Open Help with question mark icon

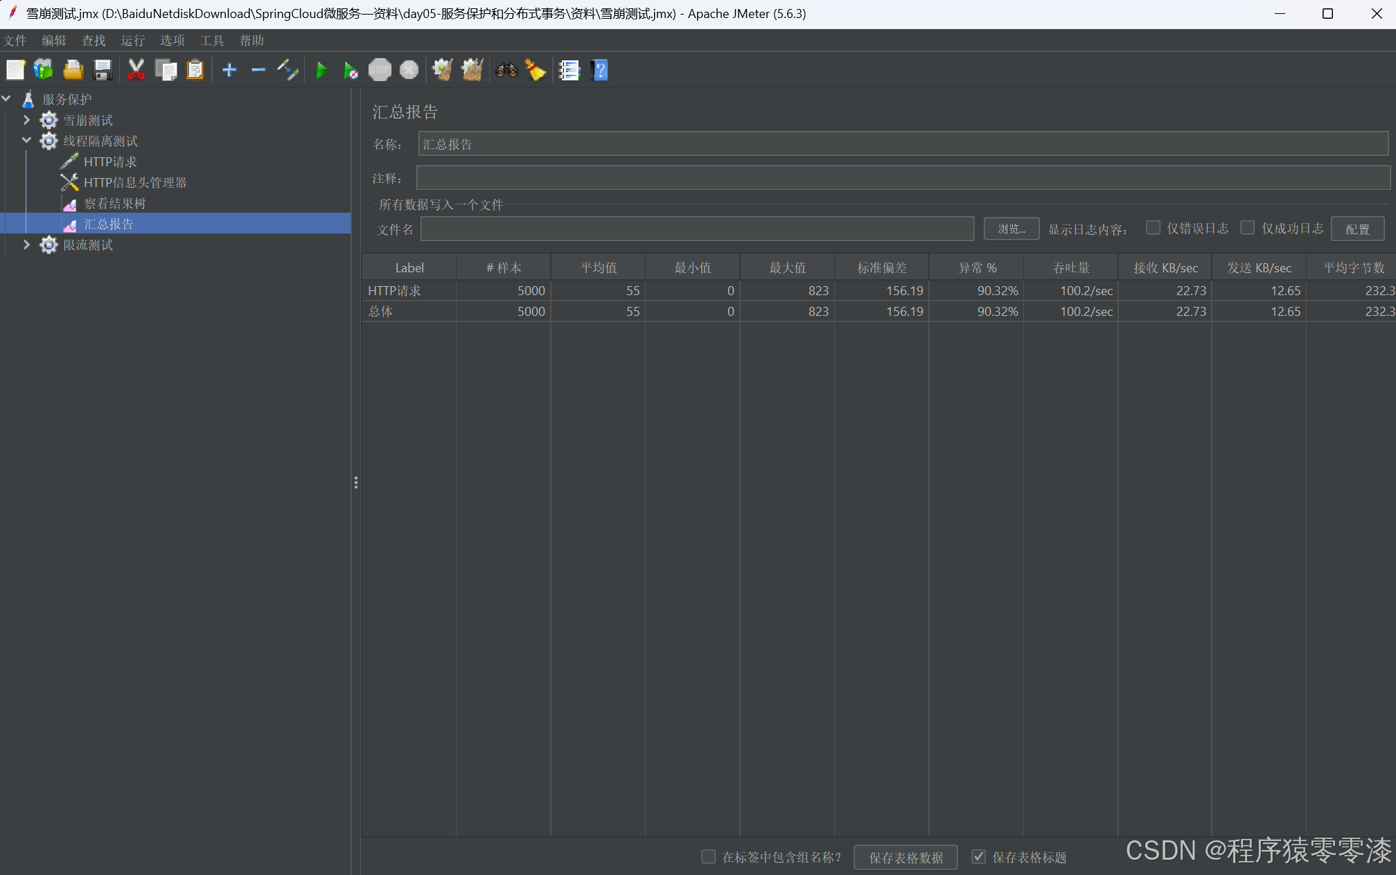[600, 70]
